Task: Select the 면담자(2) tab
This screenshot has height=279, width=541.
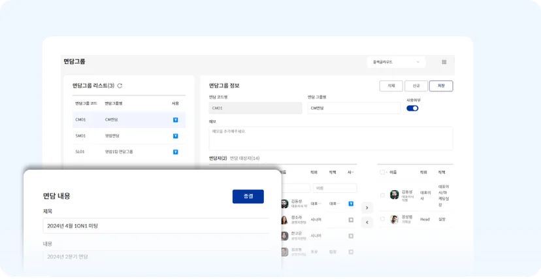Action: coord(218,158)
